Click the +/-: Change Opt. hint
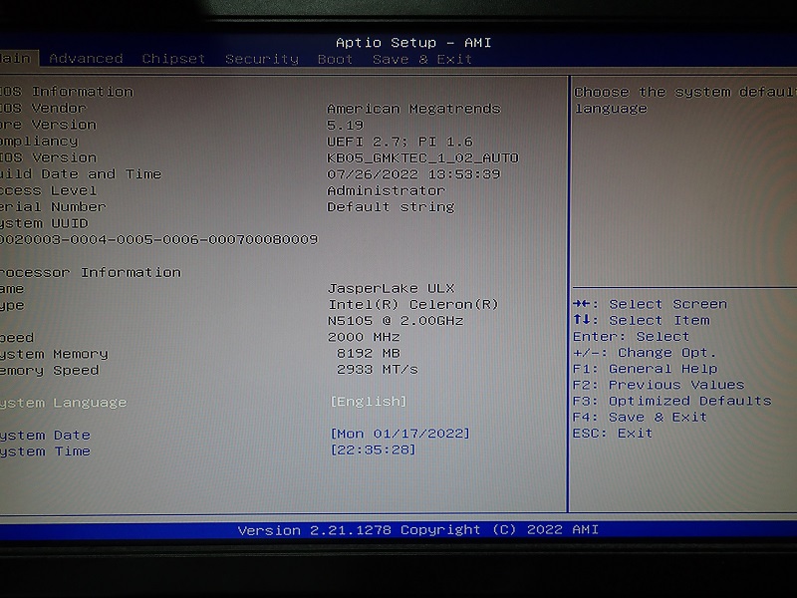The height and width of the screenshot is (598, 797). pos(645,353)
